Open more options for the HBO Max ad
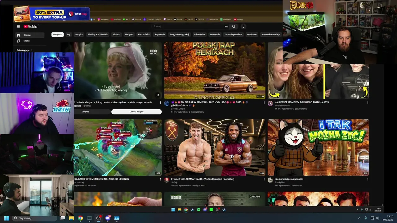 pyautogui.click(x=160, y=103)
